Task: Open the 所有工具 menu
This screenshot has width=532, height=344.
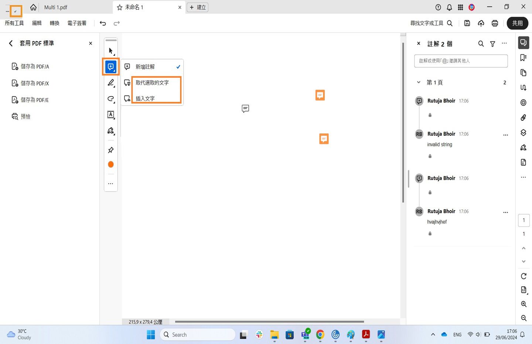Action: (14, 23)
